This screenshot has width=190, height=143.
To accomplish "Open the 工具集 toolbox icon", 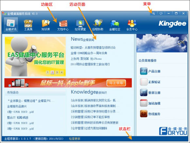I will click(x=28, y=25).
